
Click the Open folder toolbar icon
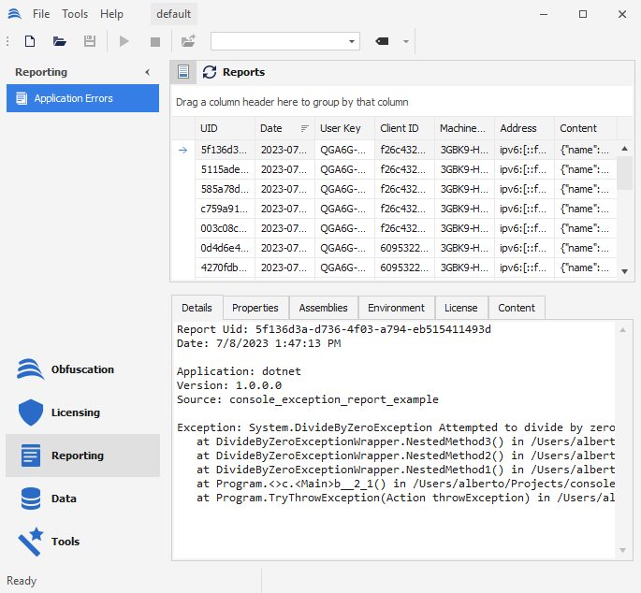pos(60,41)
